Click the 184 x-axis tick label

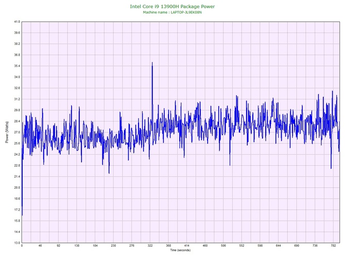click(x=95, y=246)
